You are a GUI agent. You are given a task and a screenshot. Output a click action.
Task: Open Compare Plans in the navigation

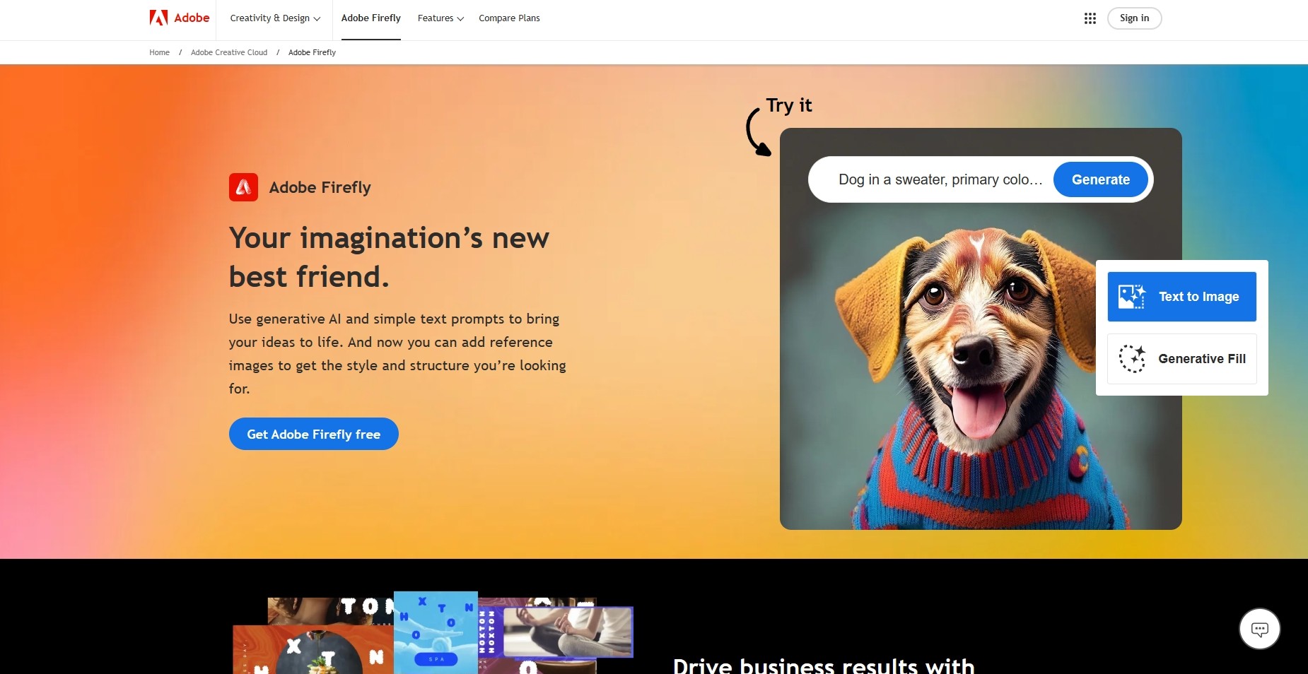509,18
